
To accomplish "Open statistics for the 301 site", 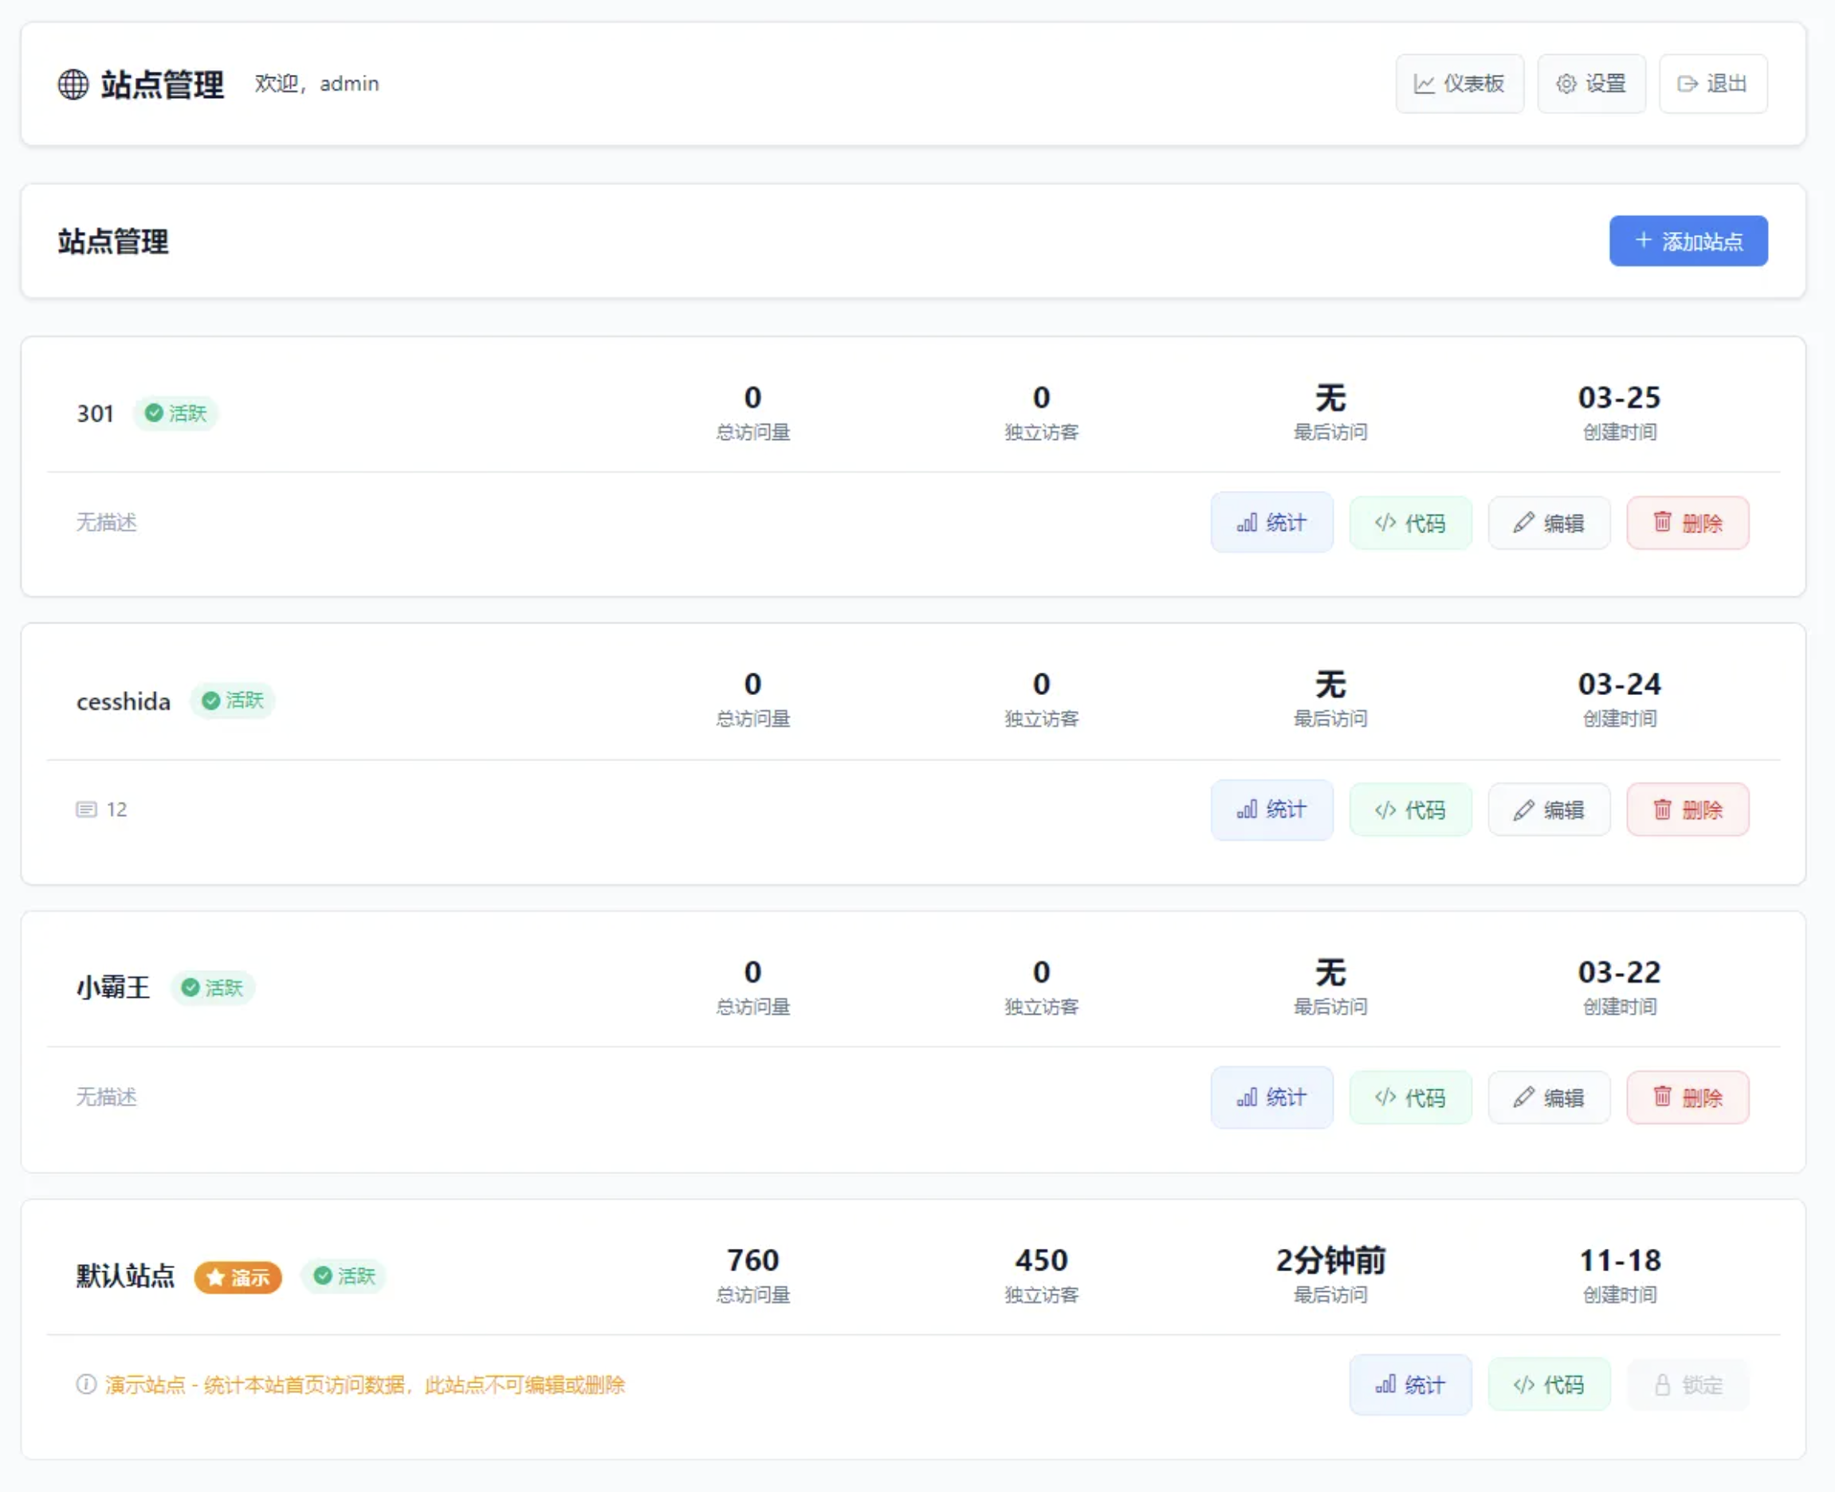I will point(1271,522).
